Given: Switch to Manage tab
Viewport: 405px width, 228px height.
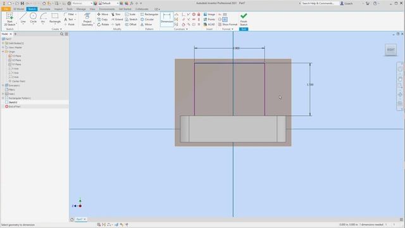Looking at the screenshot, I should pos(81,9).
